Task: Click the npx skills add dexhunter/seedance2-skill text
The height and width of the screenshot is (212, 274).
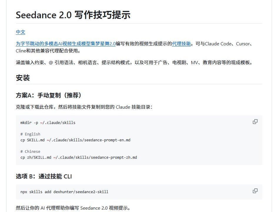Action: (x=64, y=192)
